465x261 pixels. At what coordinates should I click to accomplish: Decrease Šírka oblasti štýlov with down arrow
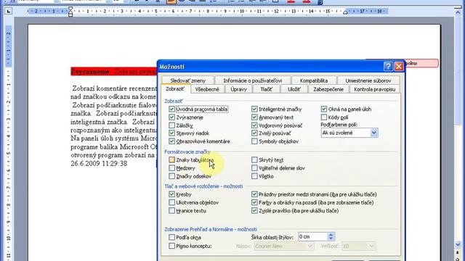click(x=331, y=239)
